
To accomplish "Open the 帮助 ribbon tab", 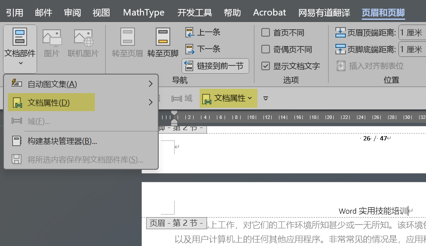I will (232, 12).
